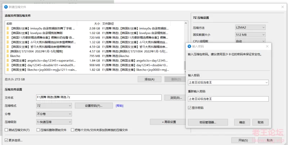Image resolution: width=288 pixels, height=145 pixels.
Task: Select folder icon of [韩国BJ] 5721004 row
Action: (8, 51)
